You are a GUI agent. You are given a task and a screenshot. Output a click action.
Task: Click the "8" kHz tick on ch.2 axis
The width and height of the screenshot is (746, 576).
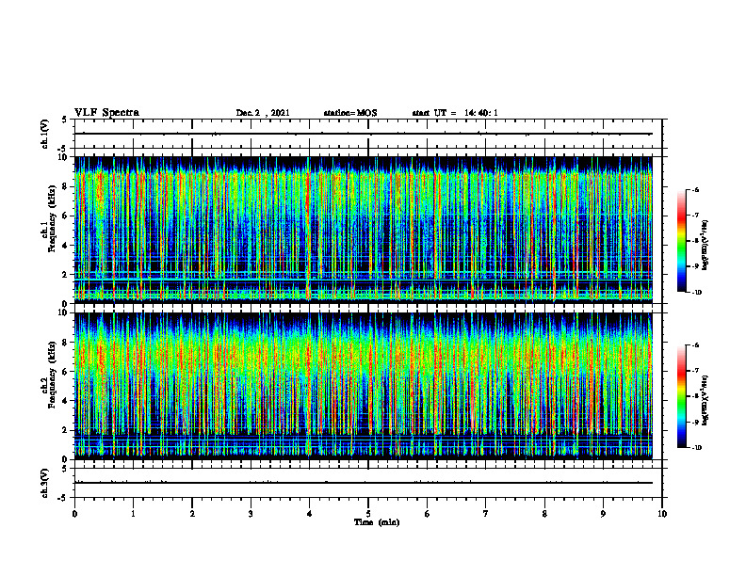pyautogui.click(x=66, y=343)
